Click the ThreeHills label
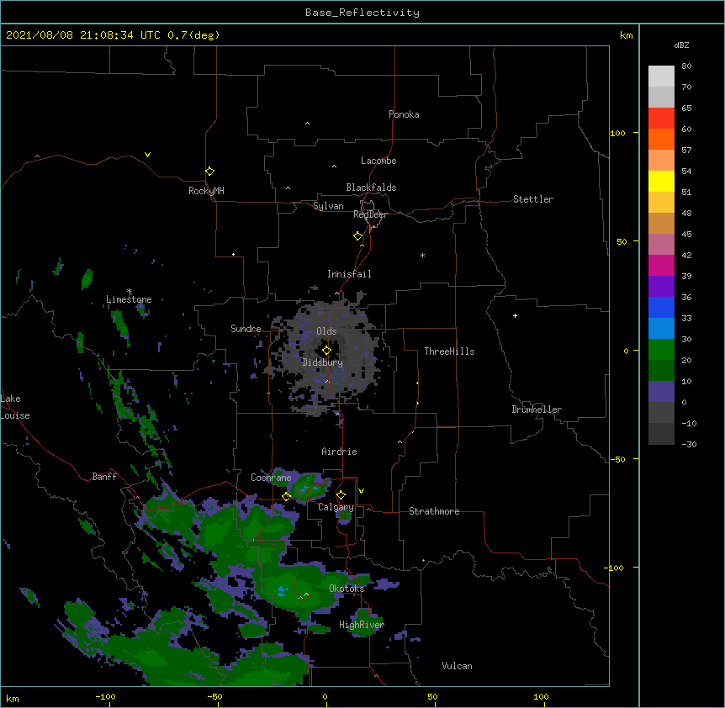Screen dimensions: 725x708 click(449, 351)
